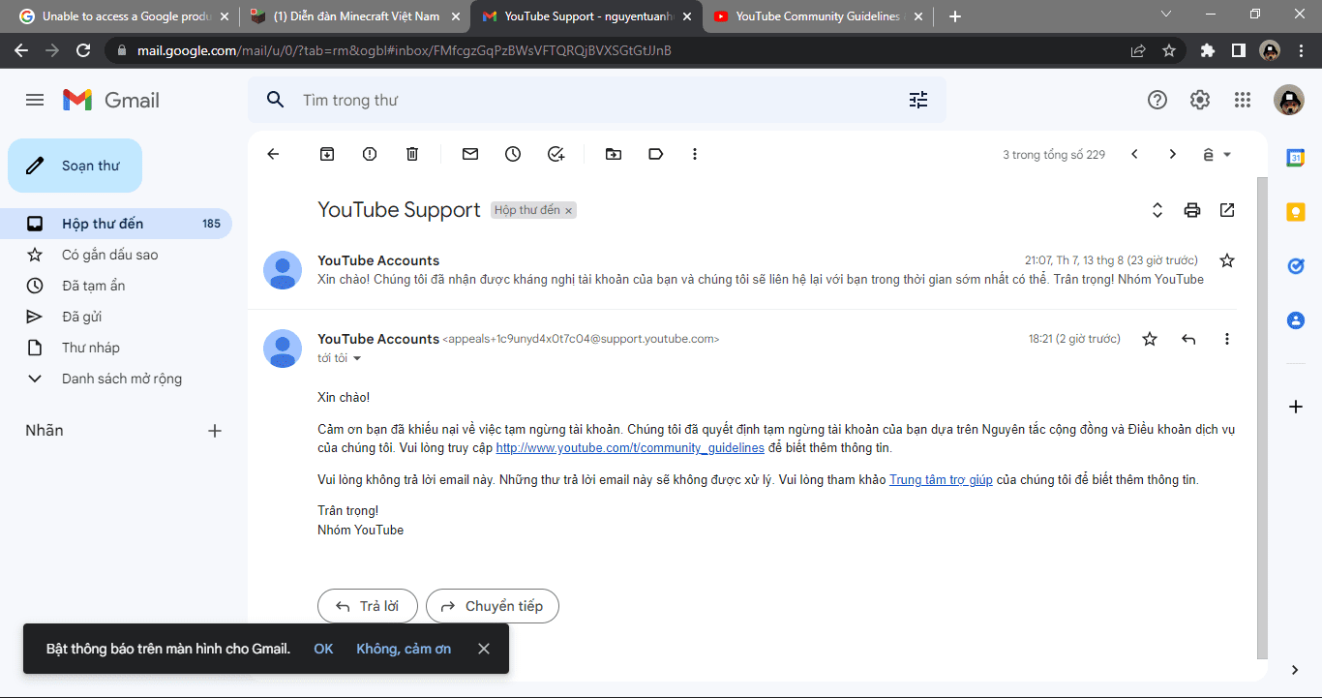This screenshot has height=698, width=1322.
Task: Expand all messages in the thread
Action: pos(1157,210)
